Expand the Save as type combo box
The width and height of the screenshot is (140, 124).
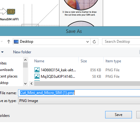(79, 101)
